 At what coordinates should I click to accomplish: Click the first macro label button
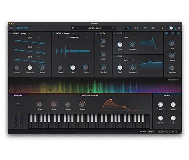point(161,109)
